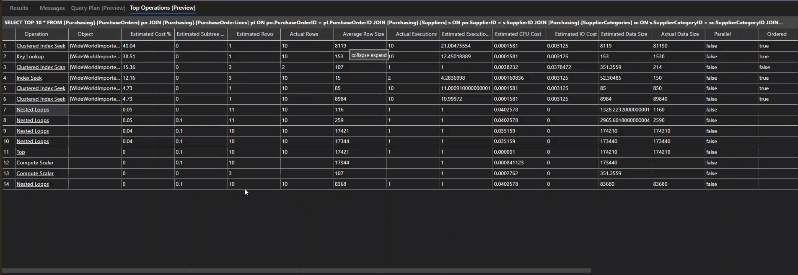Viewport: 798px width, 275px height.
Task: Select the 83680 actual data size cell
Action: click(679, 184)
